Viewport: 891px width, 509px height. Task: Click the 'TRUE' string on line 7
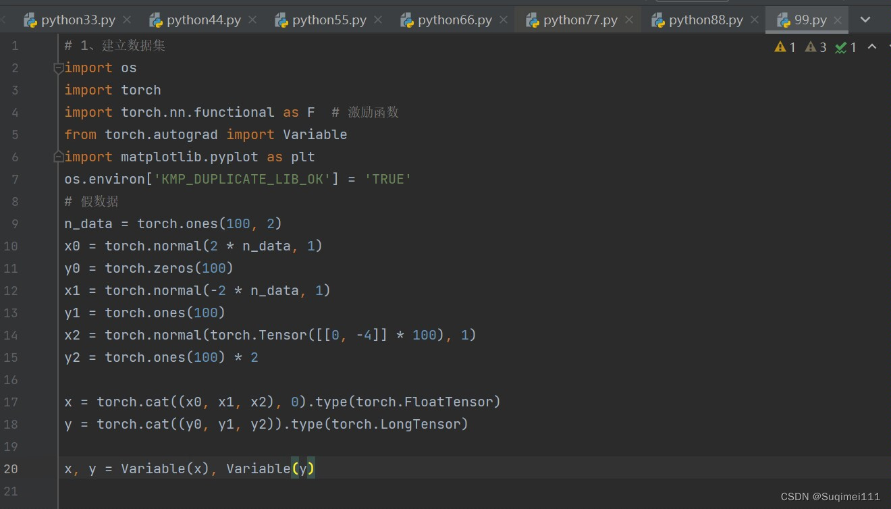[x=388, y=179]
